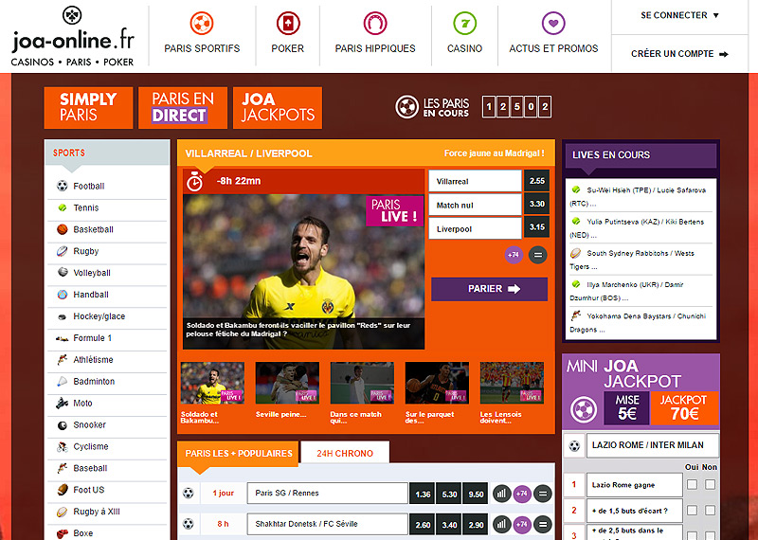Check Oui for Lazio Rome gagne
Screen dimensions: 758x540
693,484
